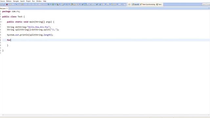Click the Run External Tools icon
The width and height of the screenshot is (210, 118).
click(x=57, y=4)
